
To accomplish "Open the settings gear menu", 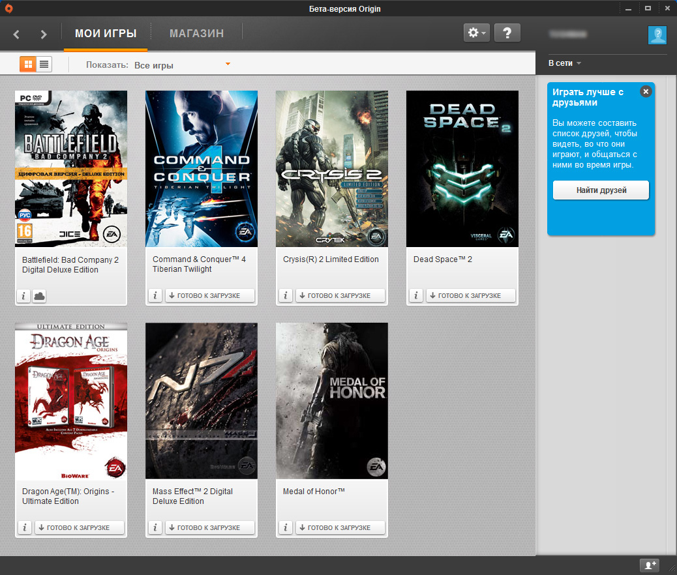I will pos(476,33).
